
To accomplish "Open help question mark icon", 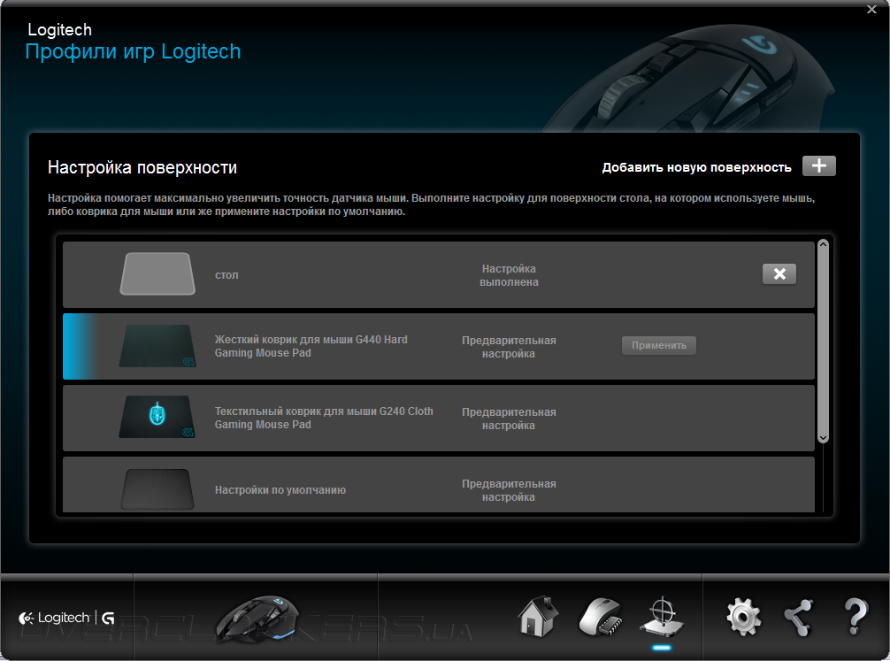I will [x=856, y=617].
